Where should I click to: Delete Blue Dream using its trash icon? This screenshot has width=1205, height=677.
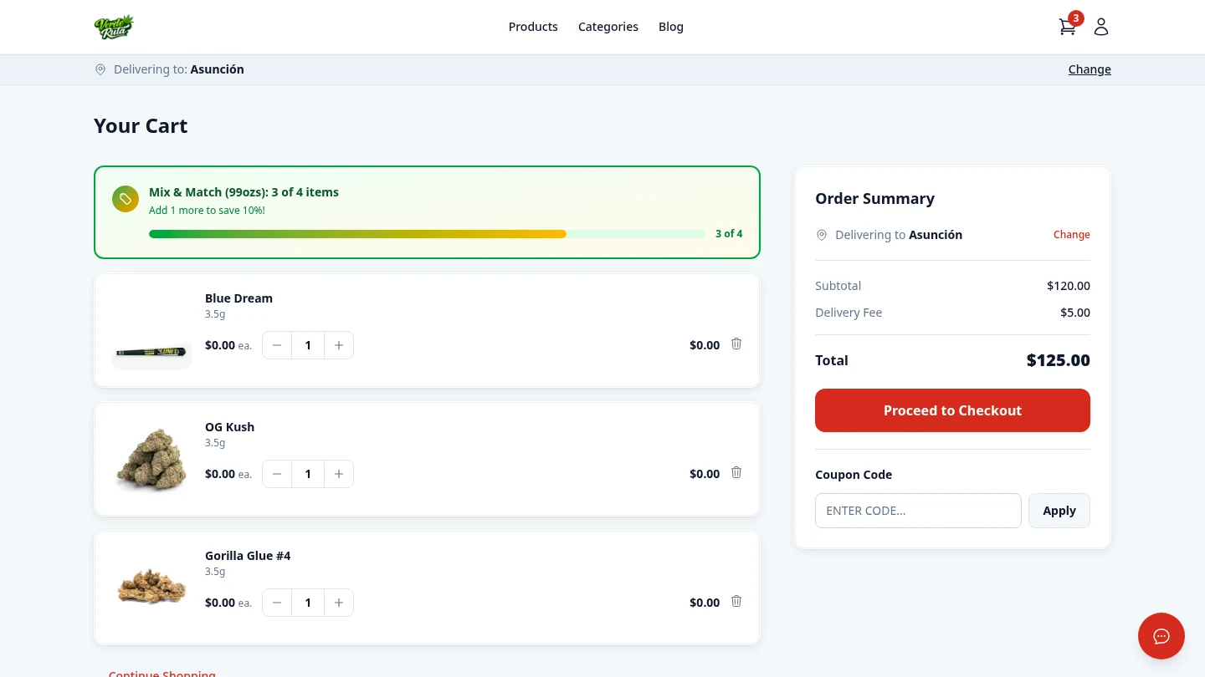(736, 344)
